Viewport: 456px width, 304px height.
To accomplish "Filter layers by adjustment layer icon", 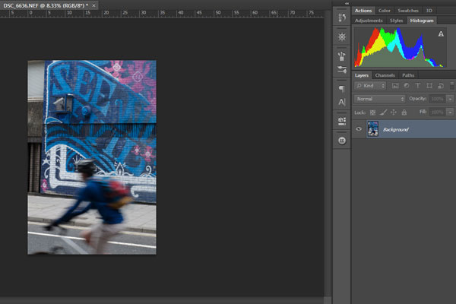I will [407, 86].
